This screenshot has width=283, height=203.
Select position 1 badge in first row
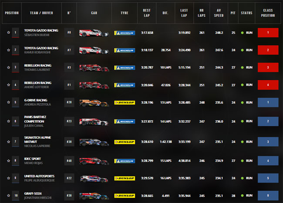click(x=15, y=33)
